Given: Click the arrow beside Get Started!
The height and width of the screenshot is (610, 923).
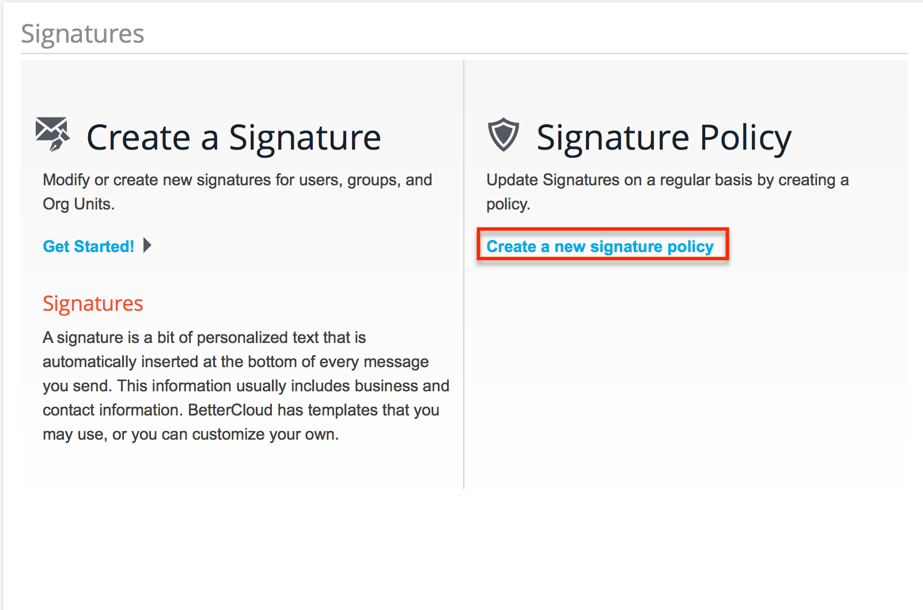Looking at the screenshot, I should tap(147, 246).
